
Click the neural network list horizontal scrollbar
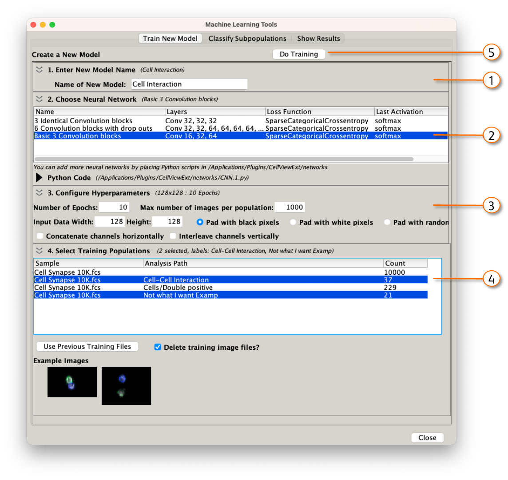(224, 159)
